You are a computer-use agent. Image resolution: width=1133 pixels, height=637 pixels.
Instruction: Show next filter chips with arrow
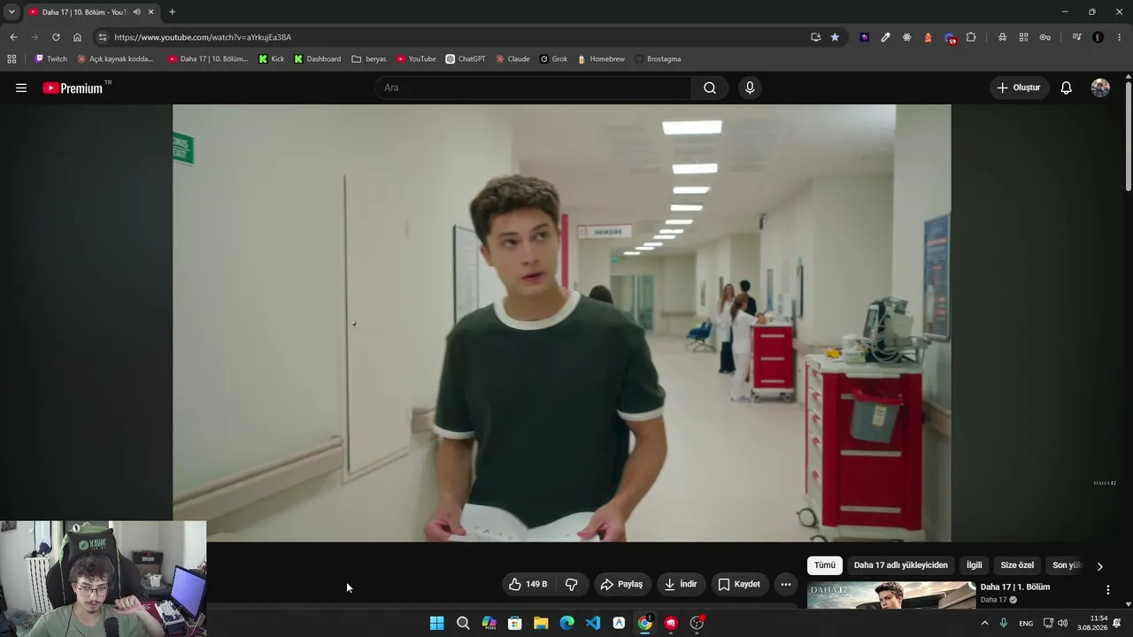click(x=1099, y=566)
